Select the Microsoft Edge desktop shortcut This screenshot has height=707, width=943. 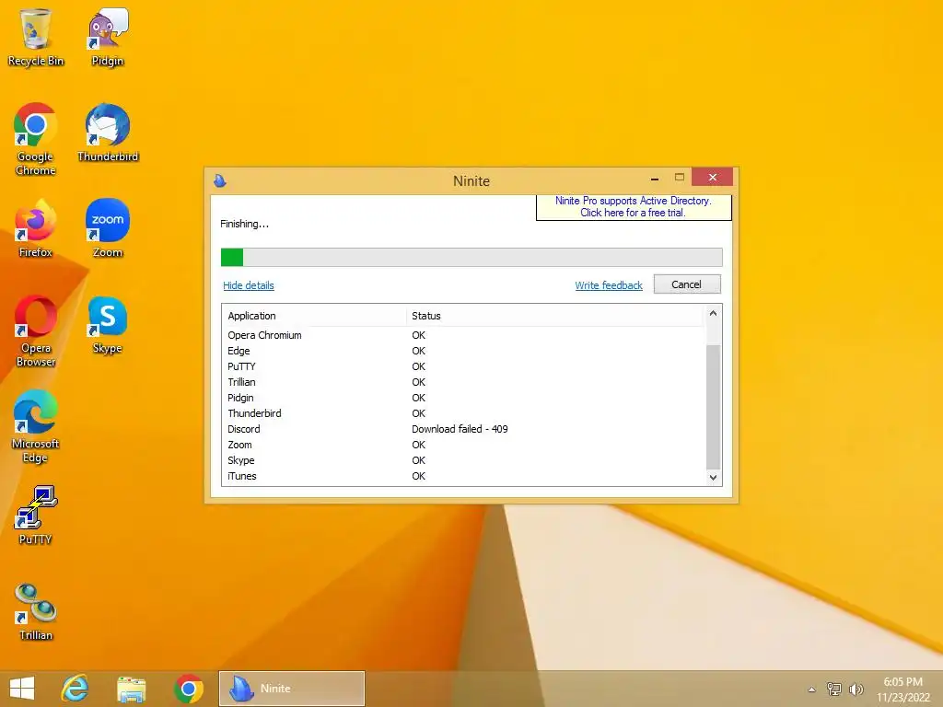36,426
